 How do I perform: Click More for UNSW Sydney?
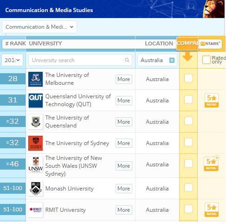click(x=124, y=166)
